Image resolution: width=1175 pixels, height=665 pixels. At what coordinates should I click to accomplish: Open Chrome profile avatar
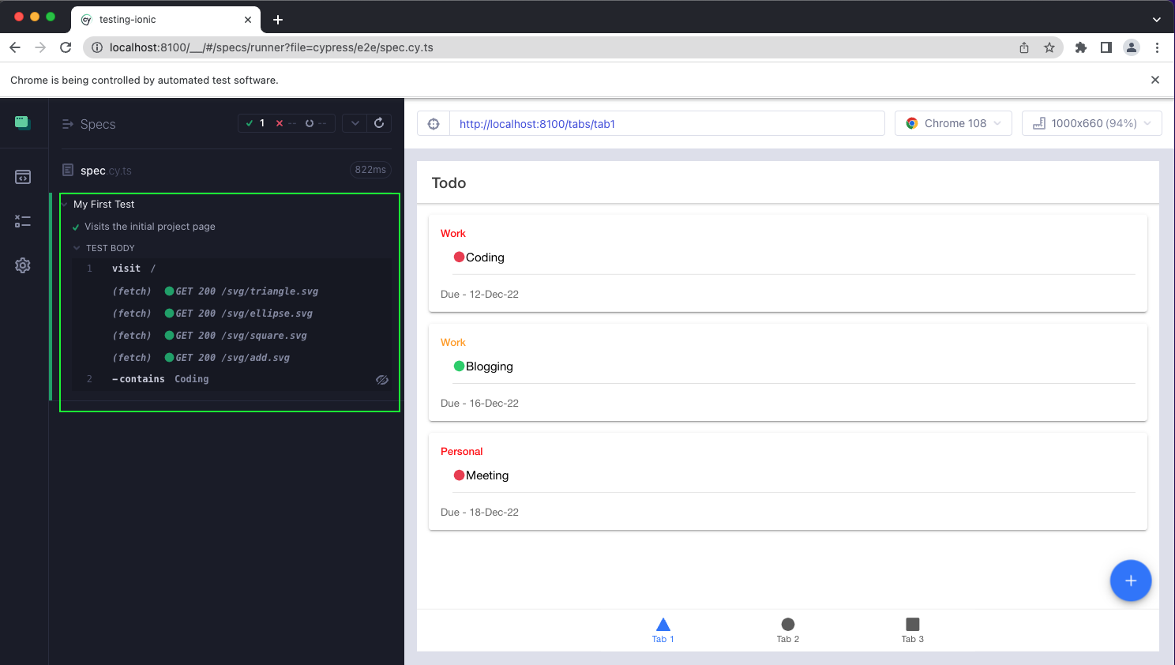(x=1132, y=47)
